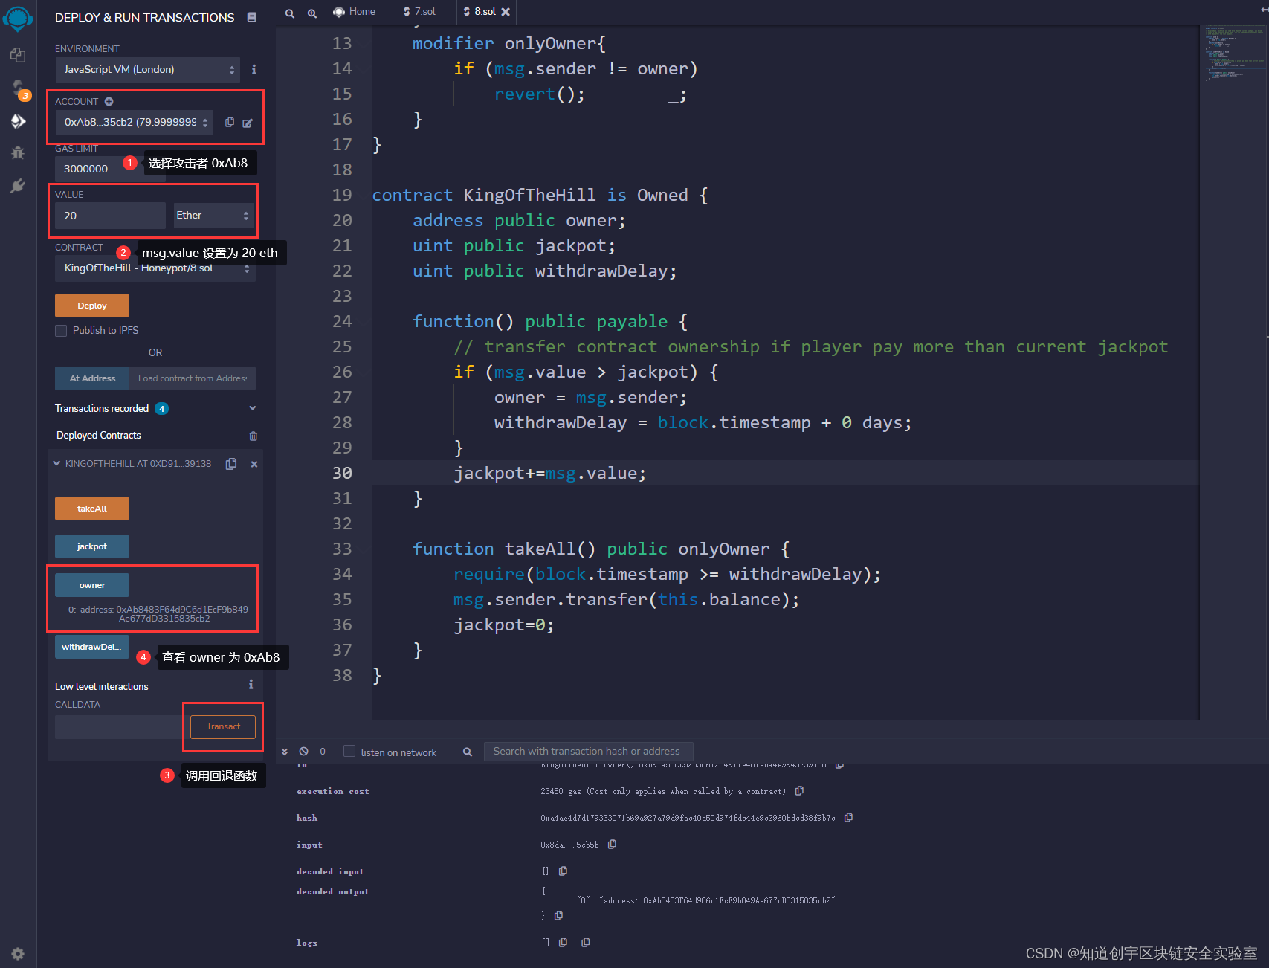Open the Debugger bug icon
1269x968 pixels.
click(x=18, y=153)
